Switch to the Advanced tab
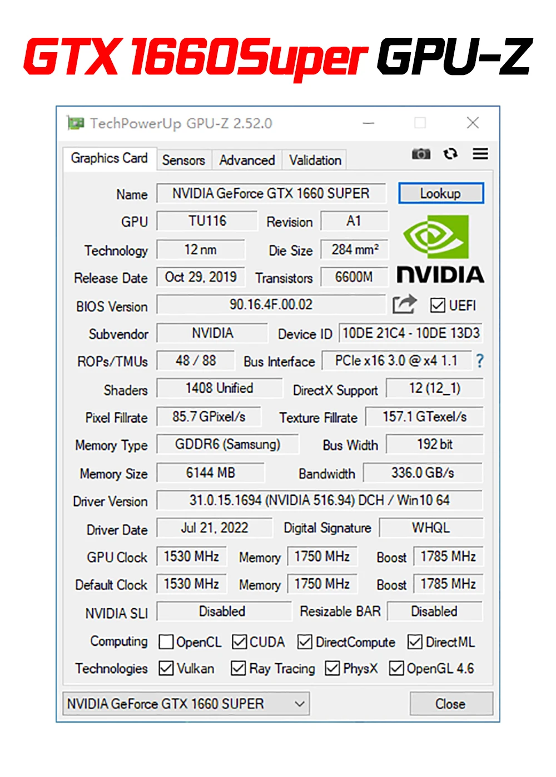This screenshot has height=777, width=556. [247, 160]
